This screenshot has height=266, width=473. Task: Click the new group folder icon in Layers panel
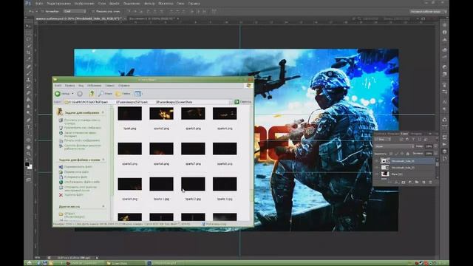point(417,183)
